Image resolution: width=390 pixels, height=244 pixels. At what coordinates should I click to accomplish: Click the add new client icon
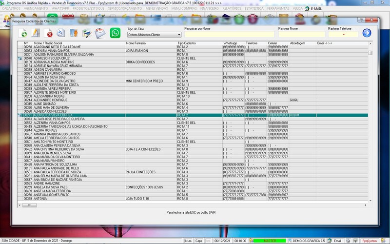[23, 33]
